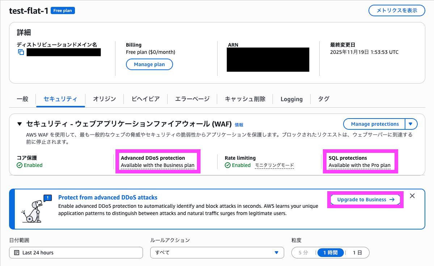Switch to the 一般 tab
Screen dimensions: 434x266
point(22,99)
